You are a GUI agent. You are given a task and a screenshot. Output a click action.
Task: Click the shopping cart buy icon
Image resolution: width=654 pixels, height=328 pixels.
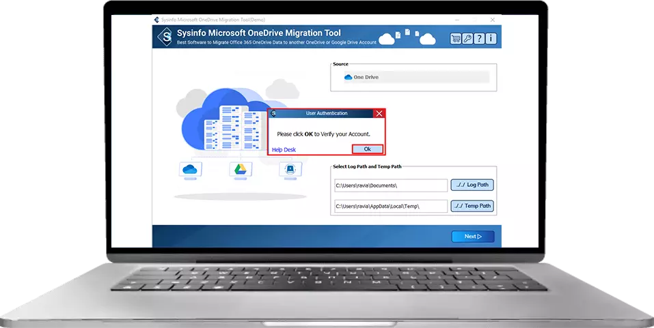tap(455, 39)
